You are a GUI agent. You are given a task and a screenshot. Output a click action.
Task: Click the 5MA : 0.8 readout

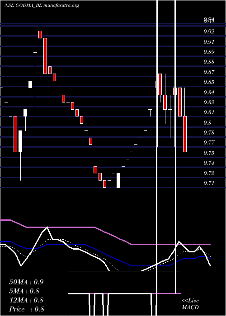pos(24,291)
